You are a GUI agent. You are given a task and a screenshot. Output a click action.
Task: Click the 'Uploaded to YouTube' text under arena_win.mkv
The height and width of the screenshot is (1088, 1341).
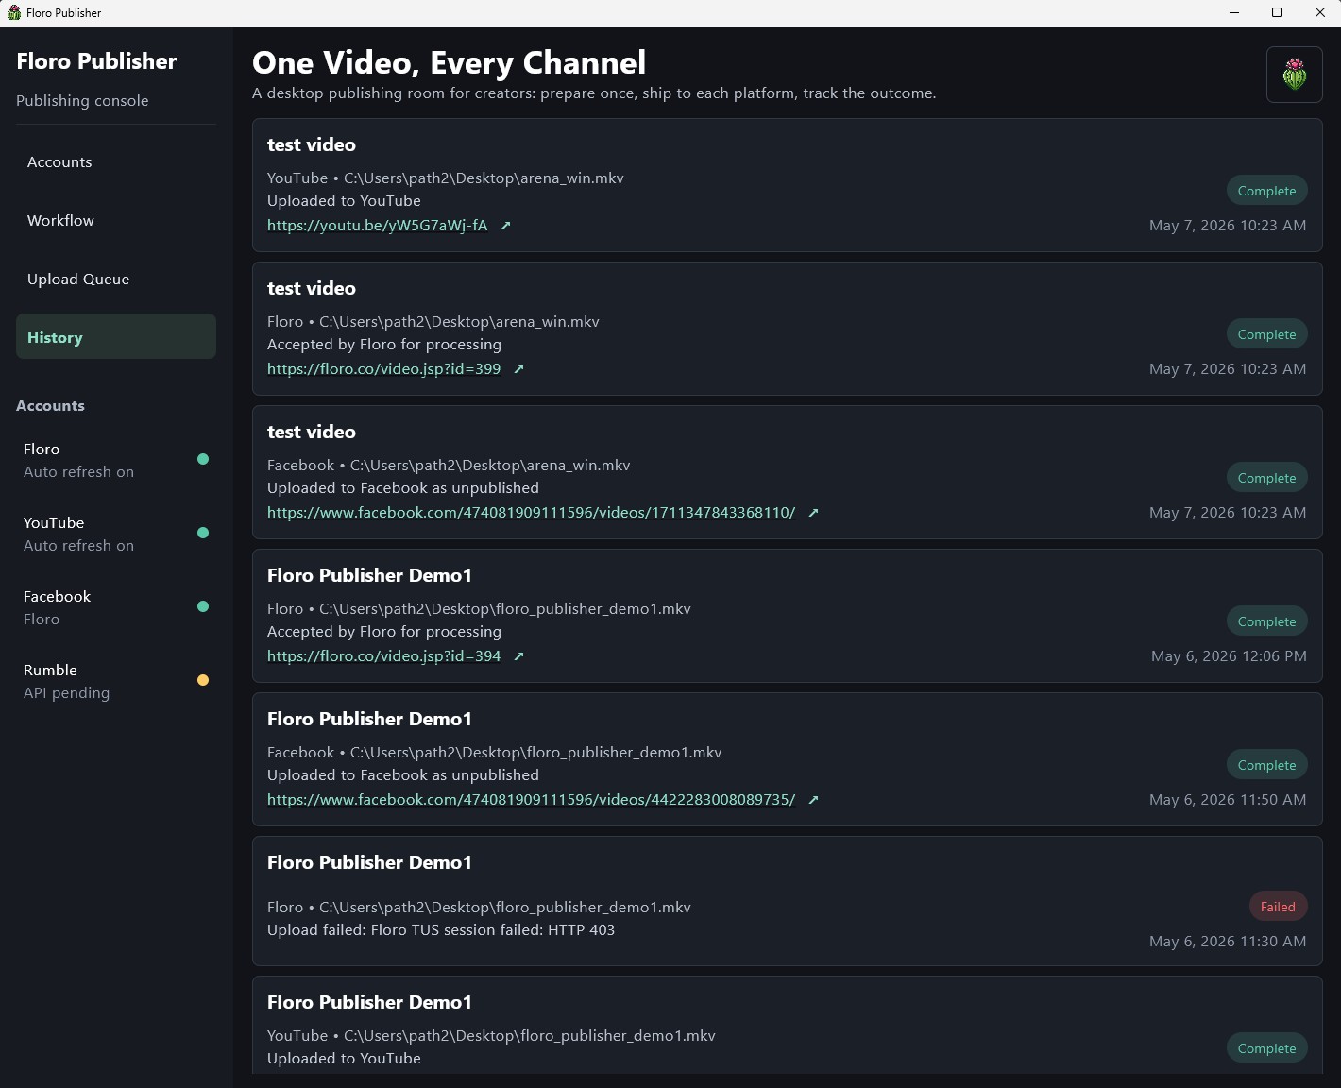click(344, 201)
